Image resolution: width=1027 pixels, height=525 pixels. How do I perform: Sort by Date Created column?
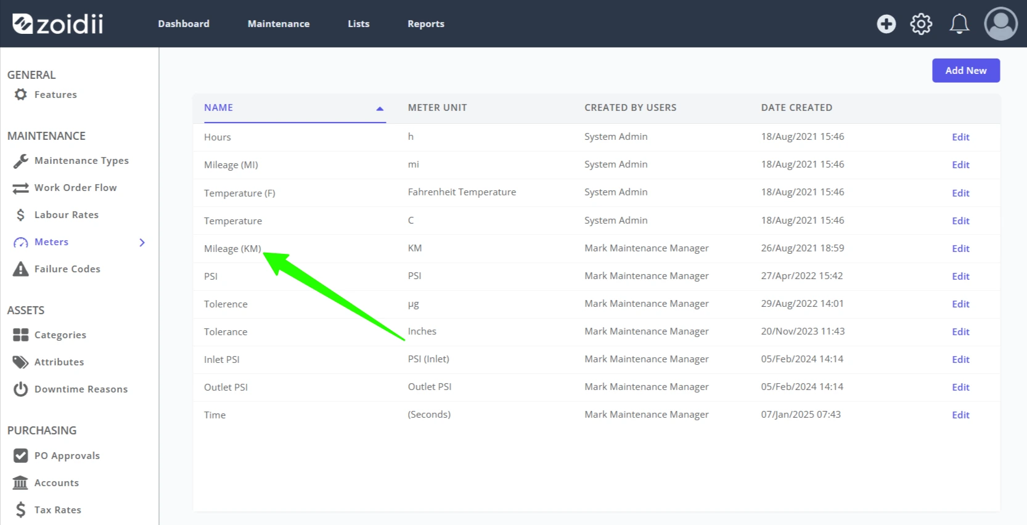tap(796, 108)
